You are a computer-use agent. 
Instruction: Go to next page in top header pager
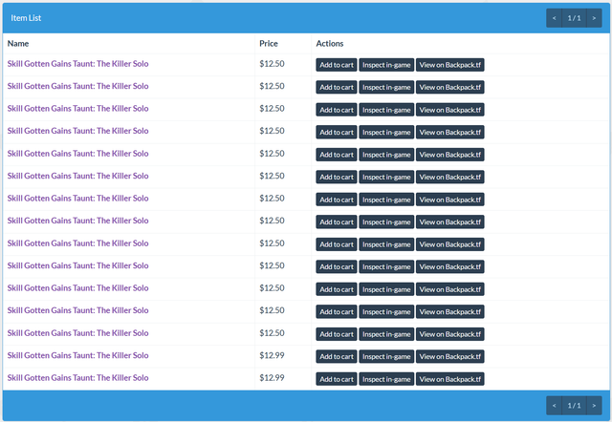click(x=594, y=18)
